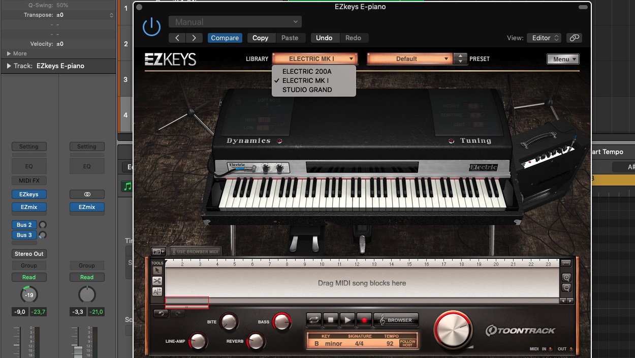Screen dimensions: 635x358
Task: Click the EZkeys undo arrow icon
Action: tap(161, 313)
